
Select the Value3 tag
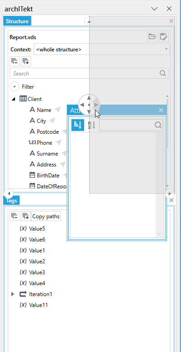[37, 272]
